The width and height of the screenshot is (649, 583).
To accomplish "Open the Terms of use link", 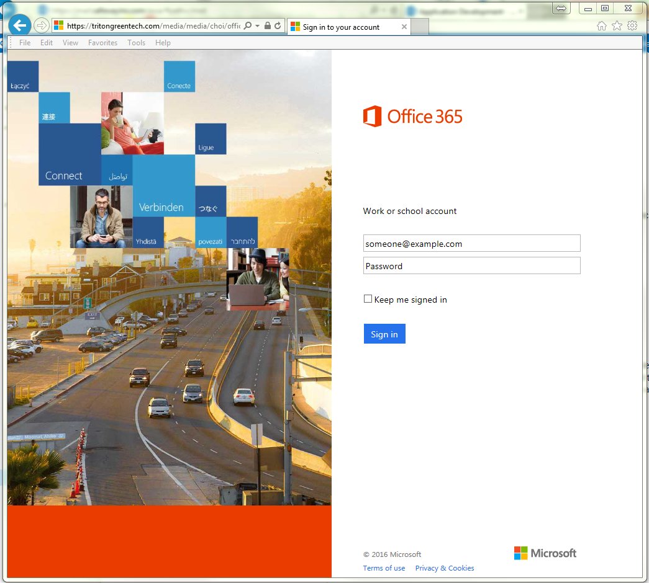I will tap(384, 568).
